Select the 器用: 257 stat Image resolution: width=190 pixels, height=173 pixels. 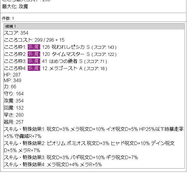point(14,122)
